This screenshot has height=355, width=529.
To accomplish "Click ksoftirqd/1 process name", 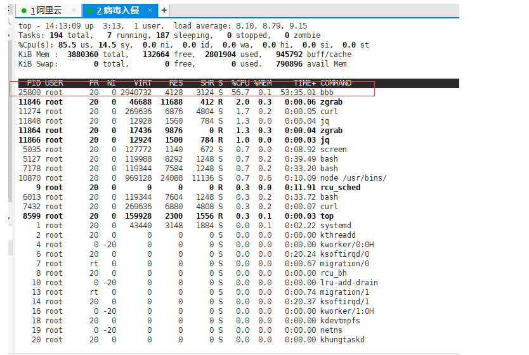I will click(344, 301).
